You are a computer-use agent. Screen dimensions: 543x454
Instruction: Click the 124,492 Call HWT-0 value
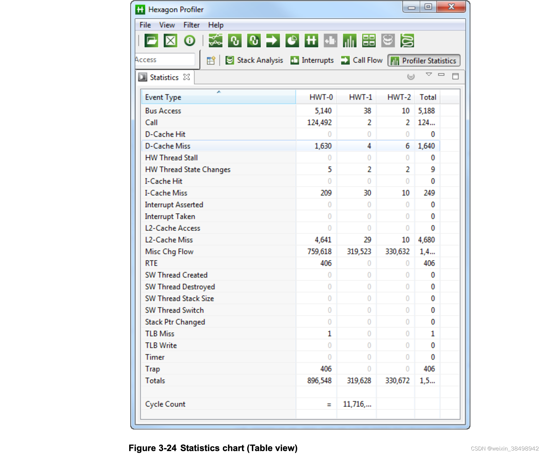click(319, 123)
